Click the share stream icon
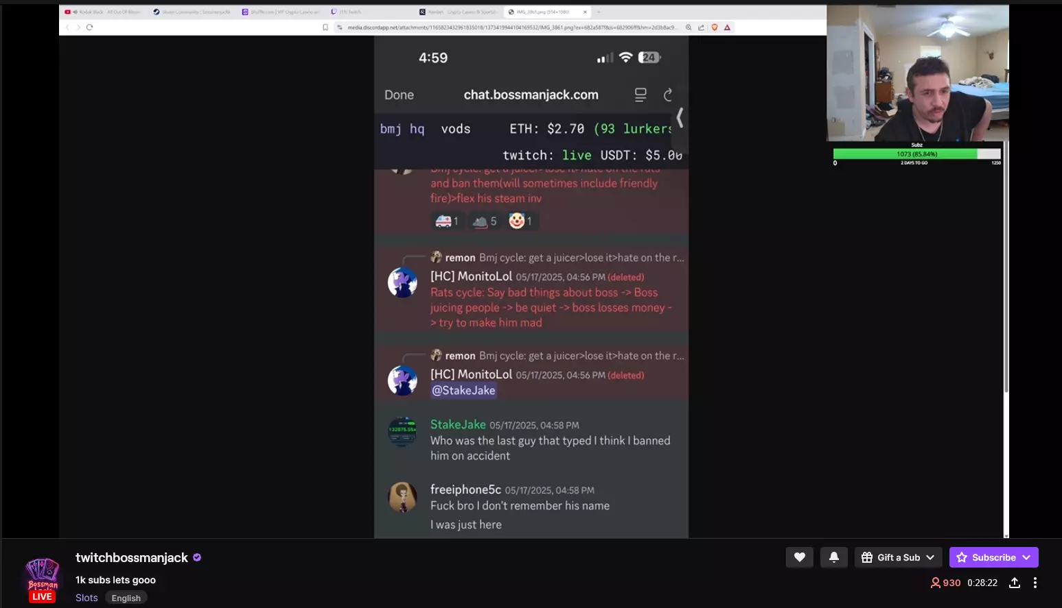The height and width of the screenshot is (608, 1062). [1015, 583]
